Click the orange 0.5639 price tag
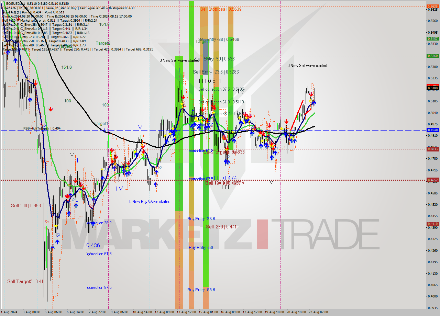 click(x=432, y=6)
